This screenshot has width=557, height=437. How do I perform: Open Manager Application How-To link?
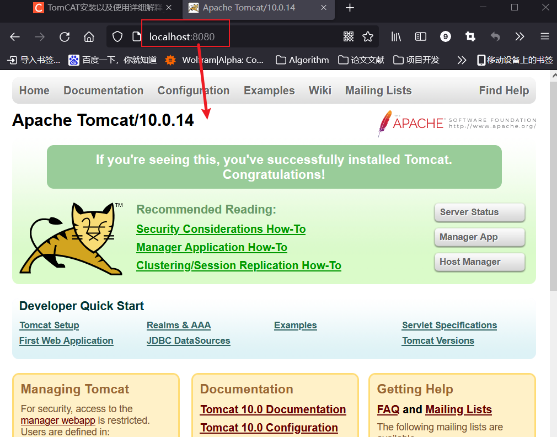click(212, 247)
